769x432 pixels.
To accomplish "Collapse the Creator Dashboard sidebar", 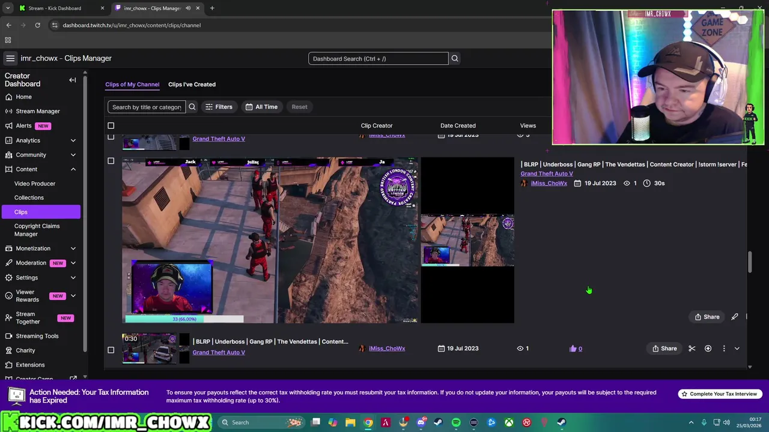I will [x=73, y=80].
